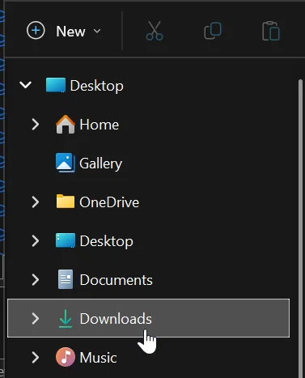Viewport: 305px width, 378px height.
Task: Click the navigation pane vertical scrollbar
Action: tap(300, 228)
